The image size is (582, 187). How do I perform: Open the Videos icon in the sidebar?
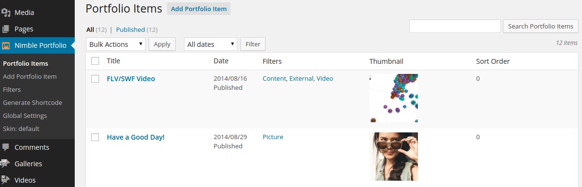click(5, 180)
